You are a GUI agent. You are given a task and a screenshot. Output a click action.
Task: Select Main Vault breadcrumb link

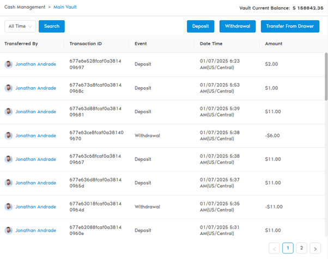65,7
